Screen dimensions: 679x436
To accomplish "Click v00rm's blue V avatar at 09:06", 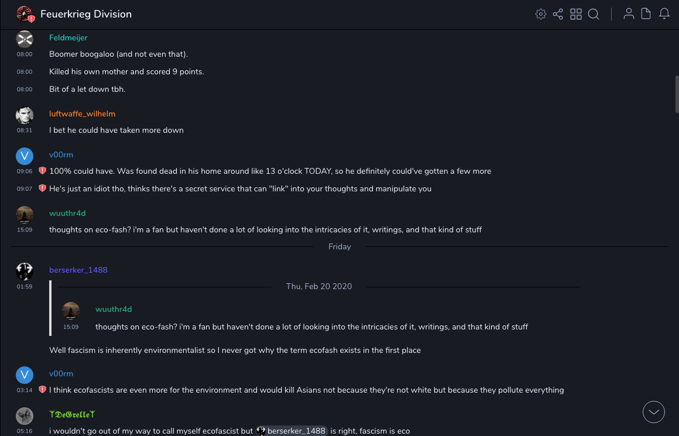I will pyautogui.click(x=25, y=156).
